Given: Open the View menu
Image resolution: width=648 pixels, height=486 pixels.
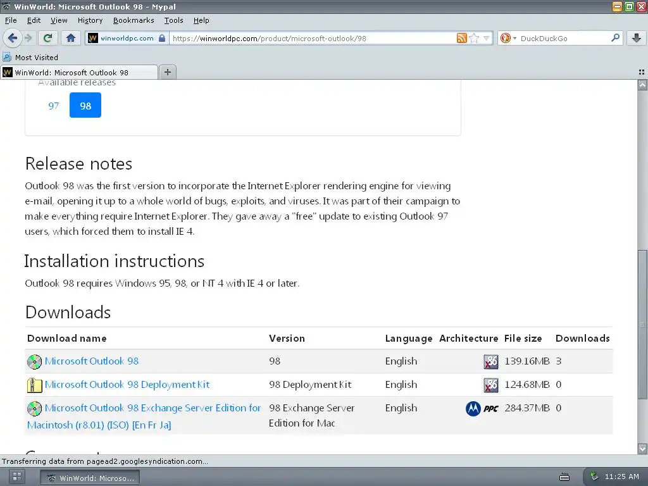Looking at the screenshot, I should (59, 20).
